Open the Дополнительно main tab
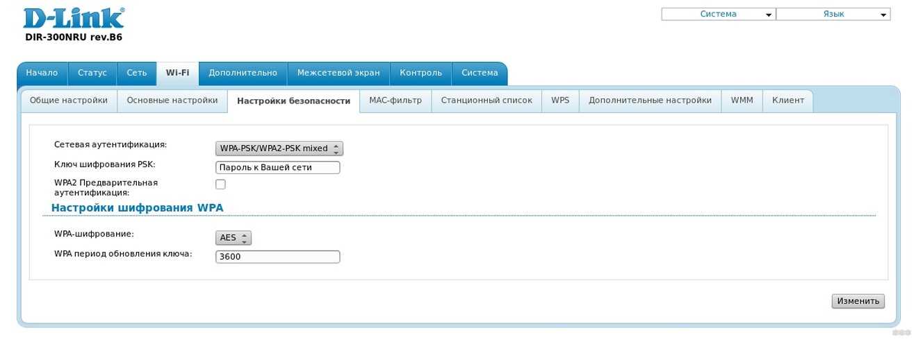Viewport: 916px width, 342px height. coord(243,73)
